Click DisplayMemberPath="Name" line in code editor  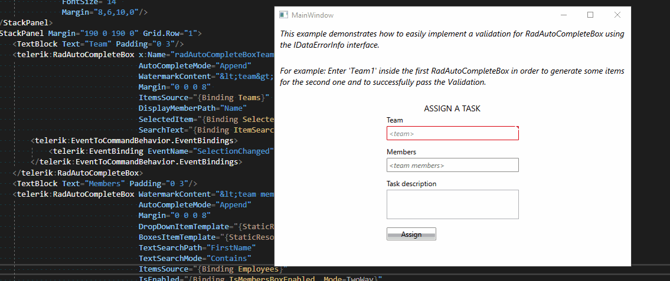coord(192,108)
